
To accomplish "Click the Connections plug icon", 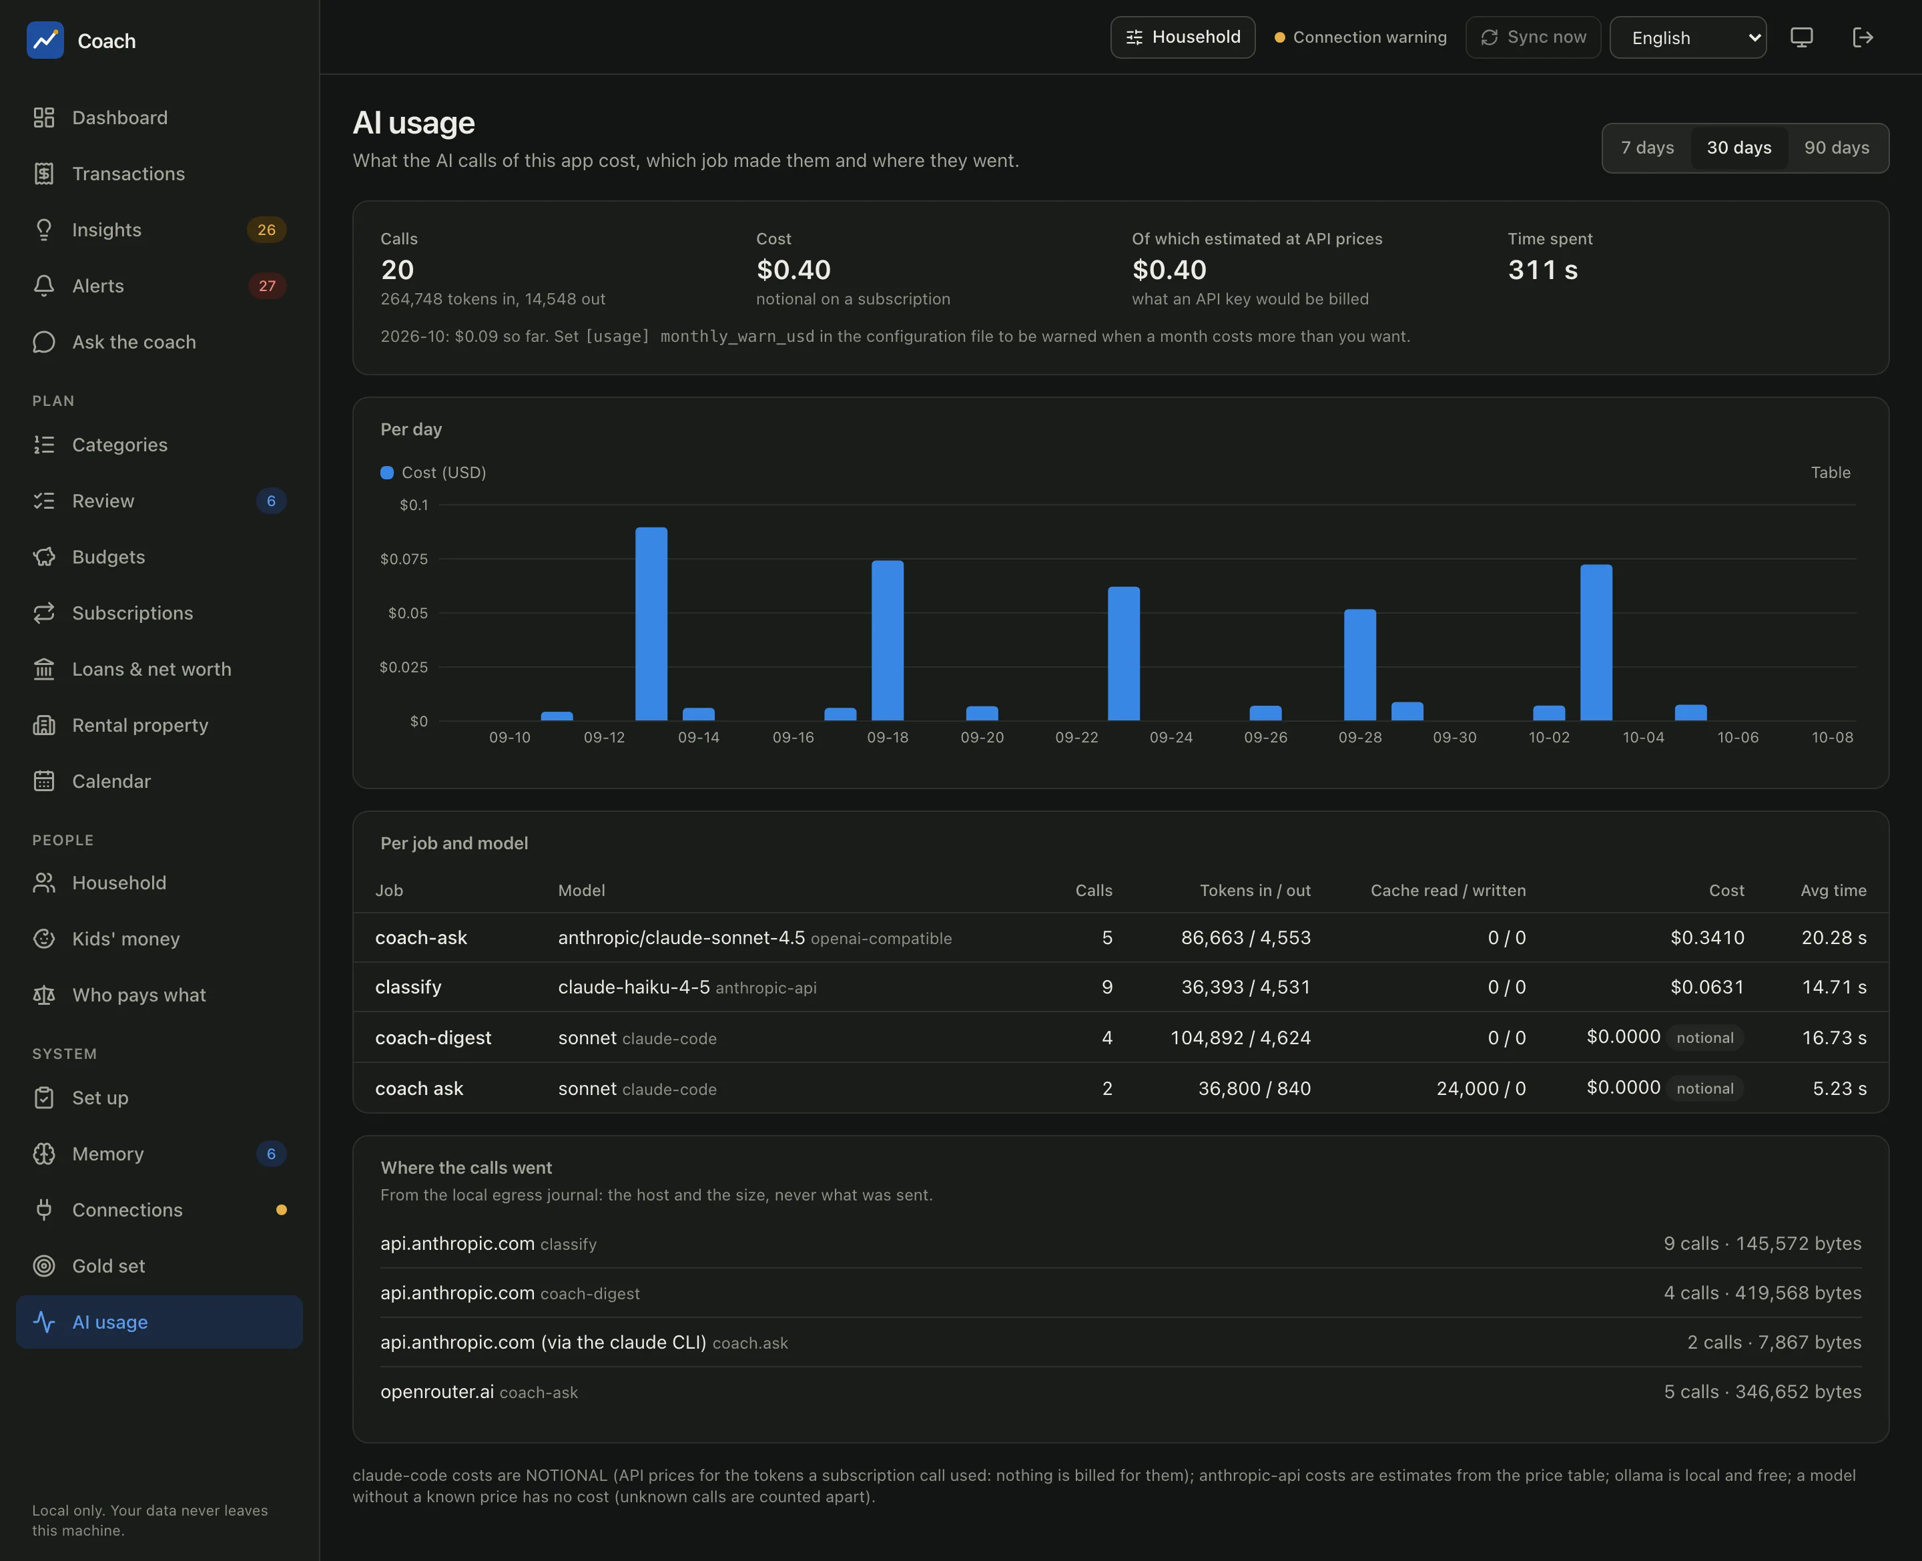I will [x=44, y=1209].
